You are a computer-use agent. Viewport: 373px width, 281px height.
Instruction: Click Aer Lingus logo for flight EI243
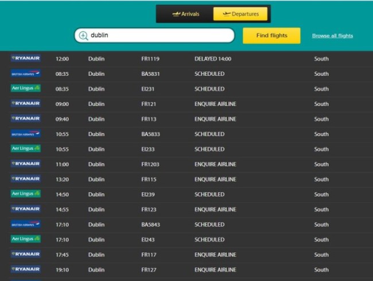(26, 239)
